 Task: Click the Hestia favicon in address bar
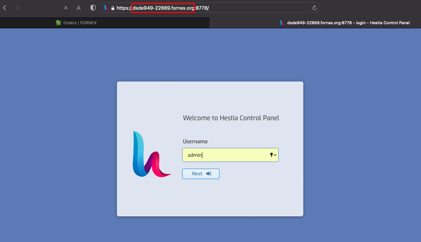[x=106, y=8]
